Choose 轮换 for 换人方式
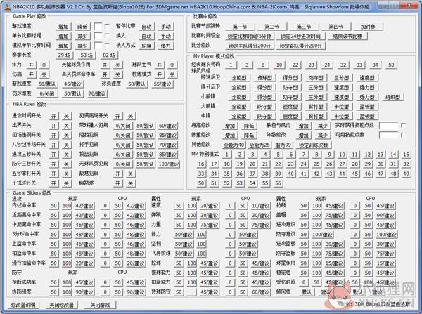Screen dimensions: 422x314 click(147, 46)
